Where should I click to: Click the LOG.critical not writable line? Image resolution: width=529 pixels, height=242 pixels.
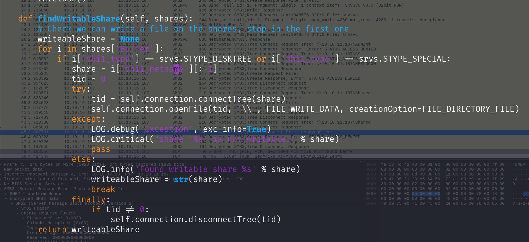click(215, 139)
